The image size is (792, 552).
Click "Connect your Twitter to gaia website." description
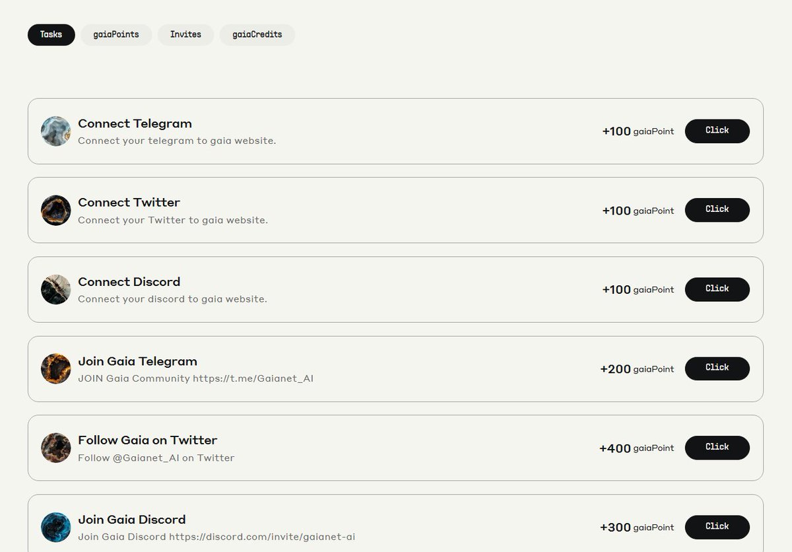point(173,220)
